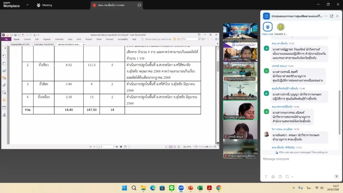343x193 pixels.
Task: Pop out the chat panel
Action: click(x=332, y=16)
